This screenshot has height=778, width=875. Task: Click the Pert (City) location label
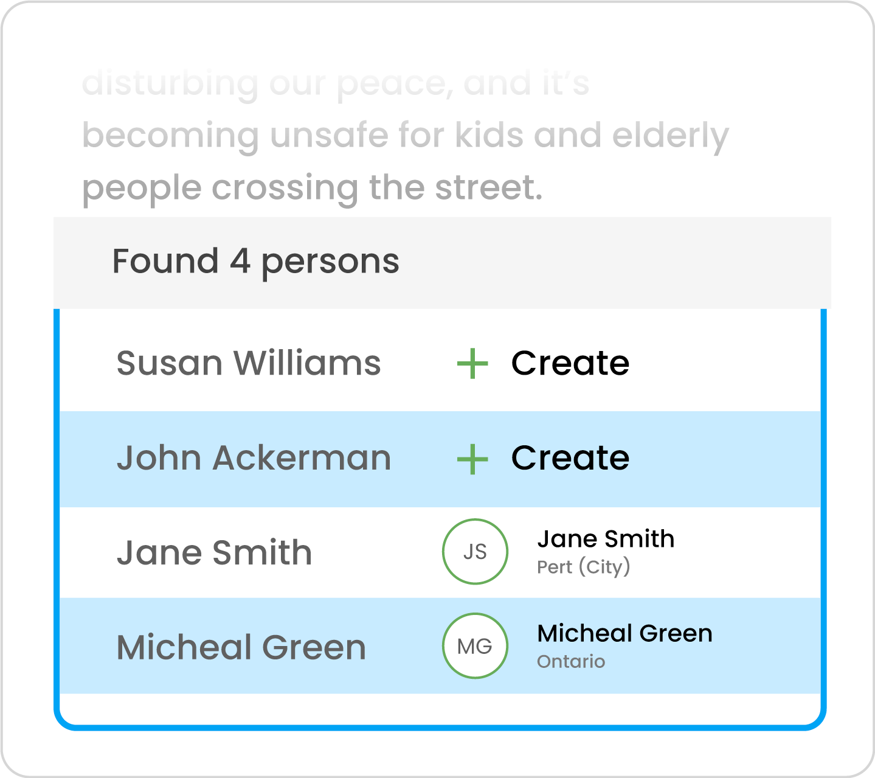583,567
